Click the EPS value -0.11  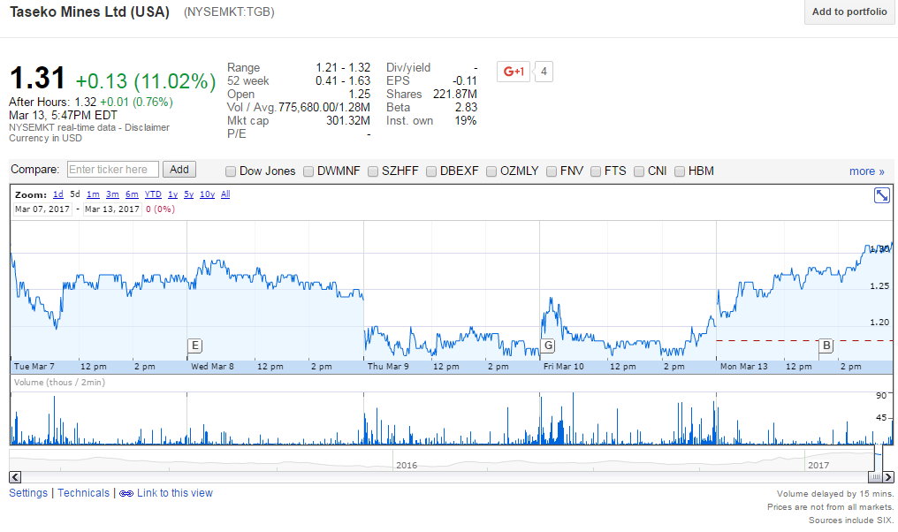464,80
